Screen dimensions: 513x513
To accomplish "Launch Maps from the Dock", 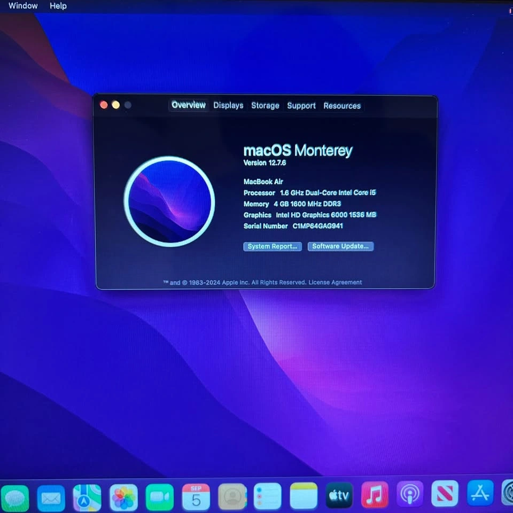I will pos(87,498).
